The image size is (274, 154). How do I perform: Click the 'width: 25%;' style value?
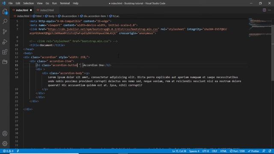78,57
